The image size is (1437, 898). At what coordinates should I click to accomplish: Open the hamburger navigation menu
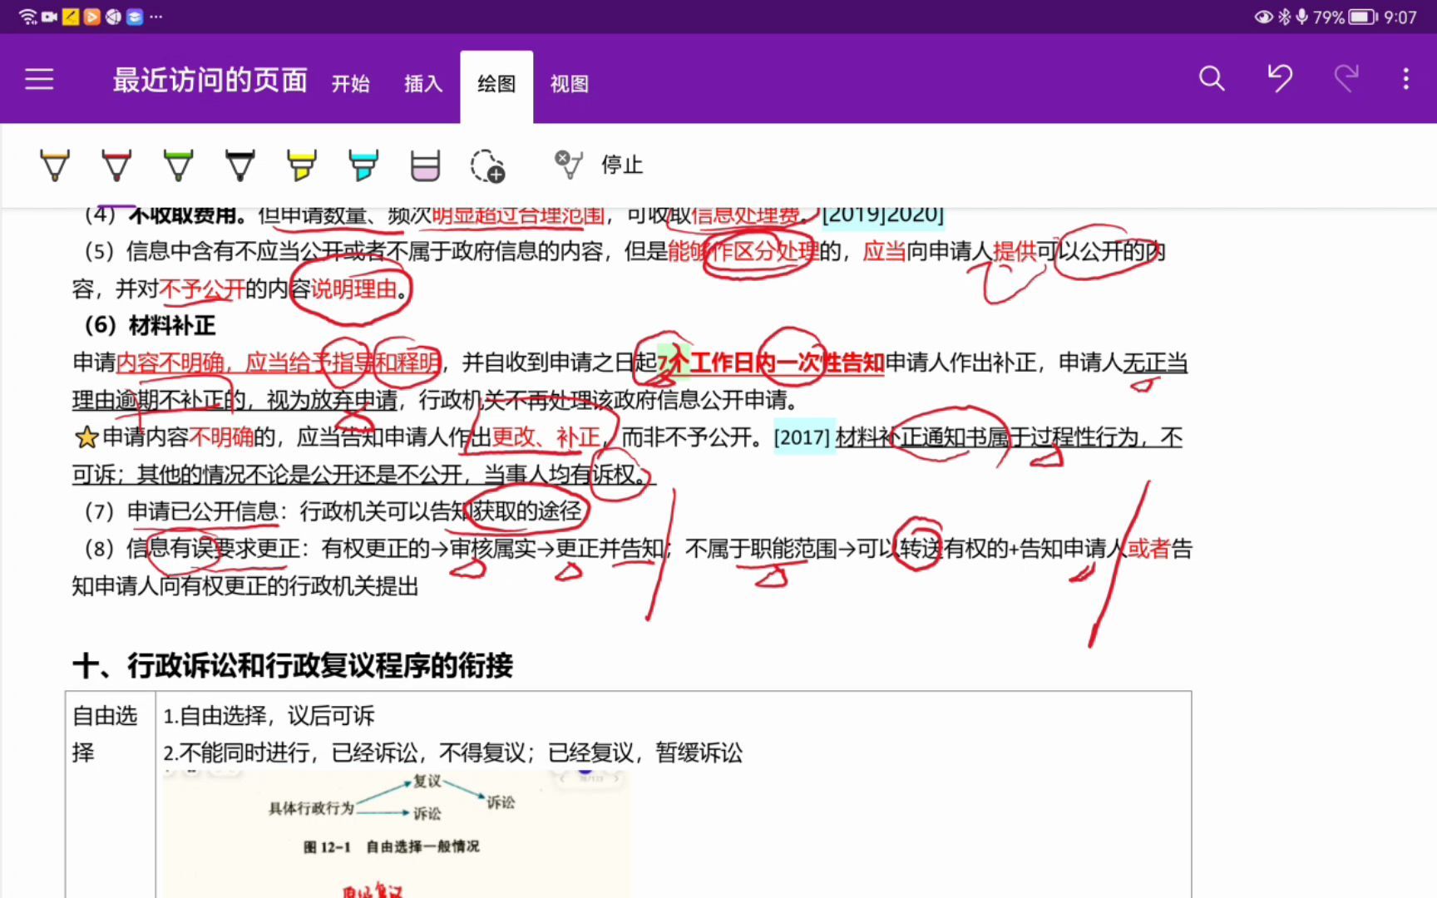(x=39, y=80)
